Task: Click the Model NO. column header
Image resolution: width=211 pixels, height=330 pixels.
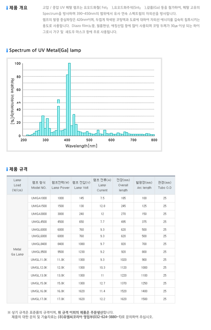Action: coord(39,185)
